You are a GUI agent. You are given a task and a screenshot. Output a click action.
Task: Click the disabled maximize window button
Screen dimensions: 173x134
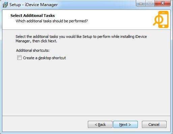(150, 3)
